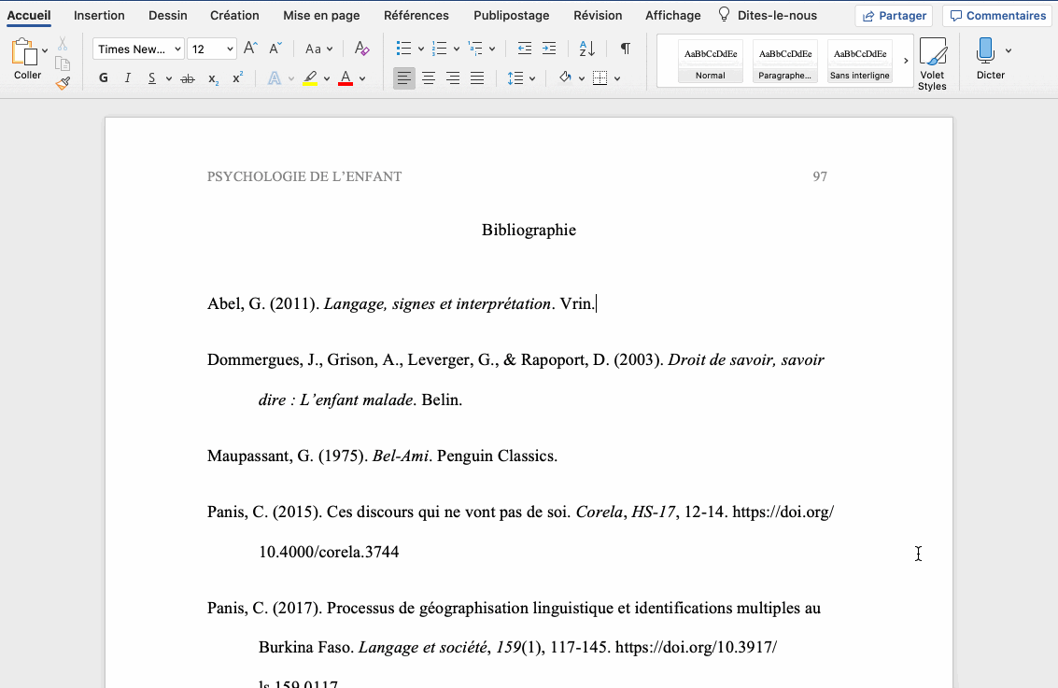The width and height of the screenshot is (1058, 688).
Task: Center align the text
Action: (429, 78)
